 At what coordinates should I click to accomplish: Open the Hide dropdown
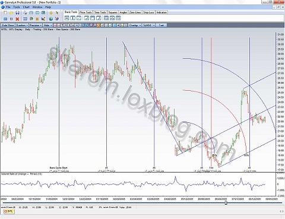[x=47, y=26]
